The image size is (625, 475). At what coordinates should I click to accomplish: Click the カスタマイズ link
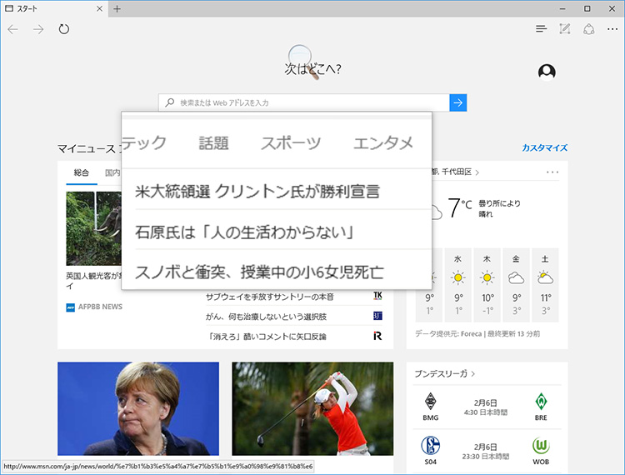tap(544, 148)
